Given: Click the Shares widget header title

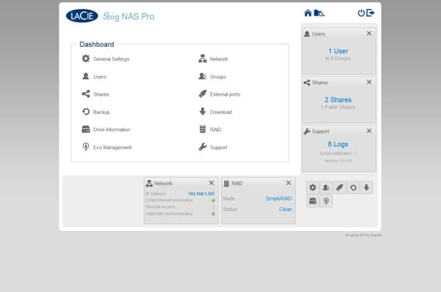Looking at the screenshot, I should point(320,83).
